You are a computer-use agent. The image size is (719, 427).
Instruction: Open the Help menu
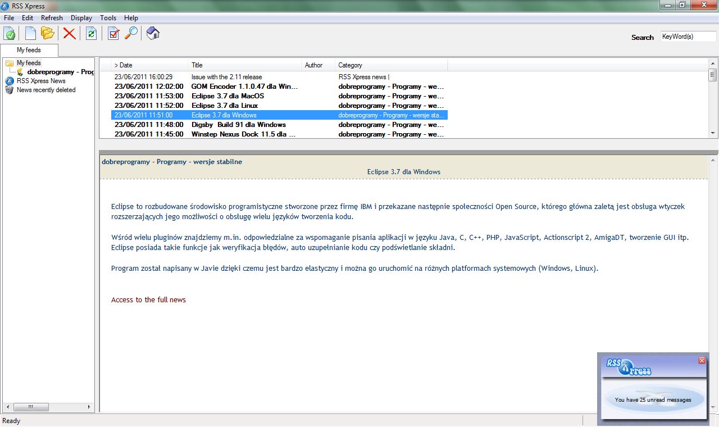[131, 18]
